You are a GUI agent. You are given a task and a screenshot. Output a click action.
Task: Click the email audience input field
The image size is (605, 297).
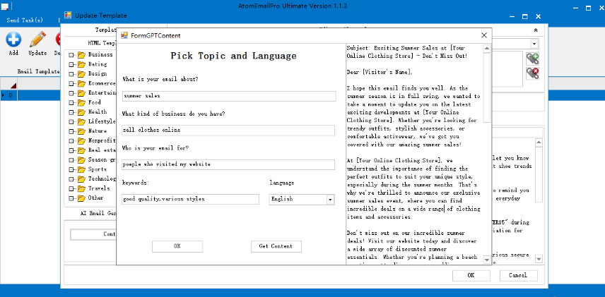click(x=228, y=164)
